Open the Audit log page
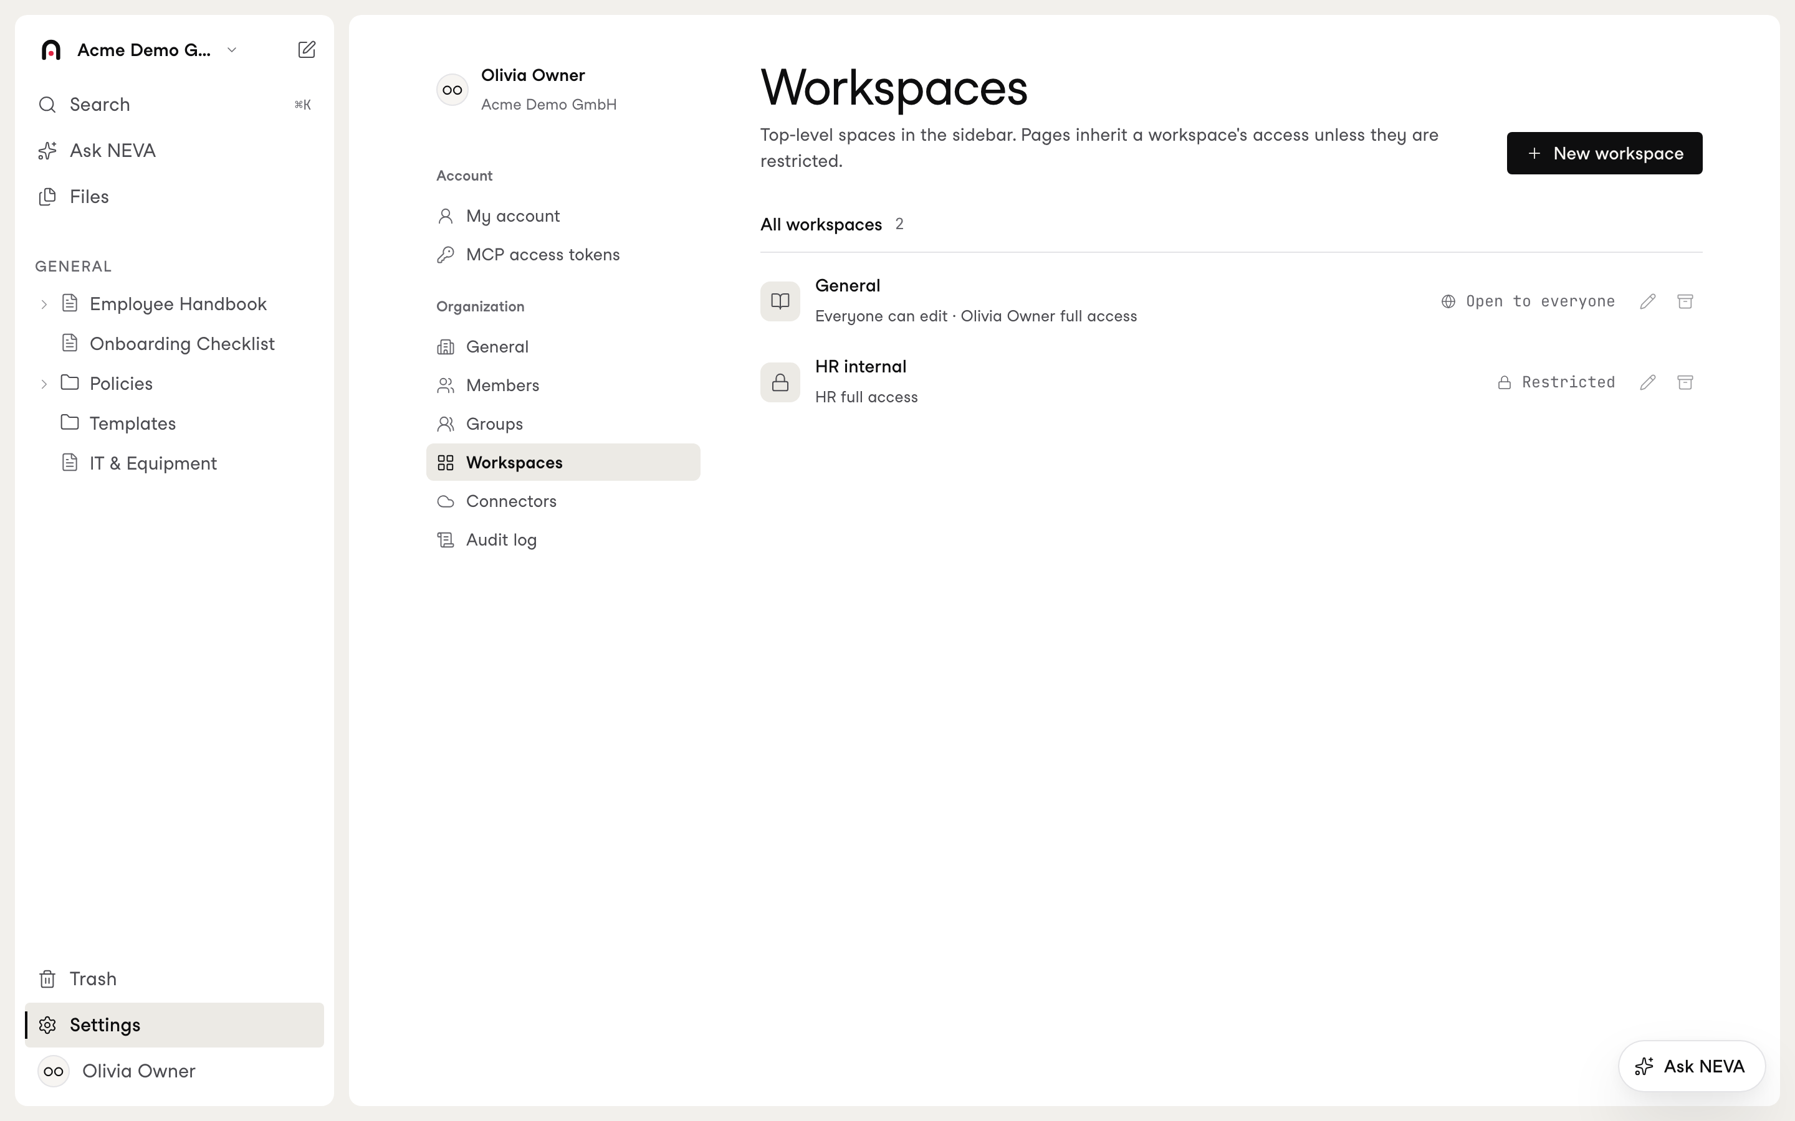This screenshot has width=1795, height=1121. pos(563,539)
